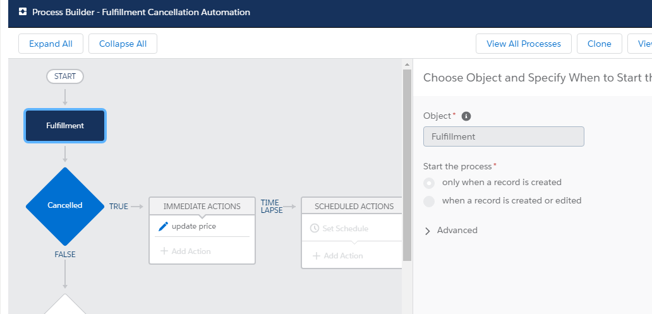Expand the Advanced section
Viewport: 652px width, 314px height.
click(428, 231)
